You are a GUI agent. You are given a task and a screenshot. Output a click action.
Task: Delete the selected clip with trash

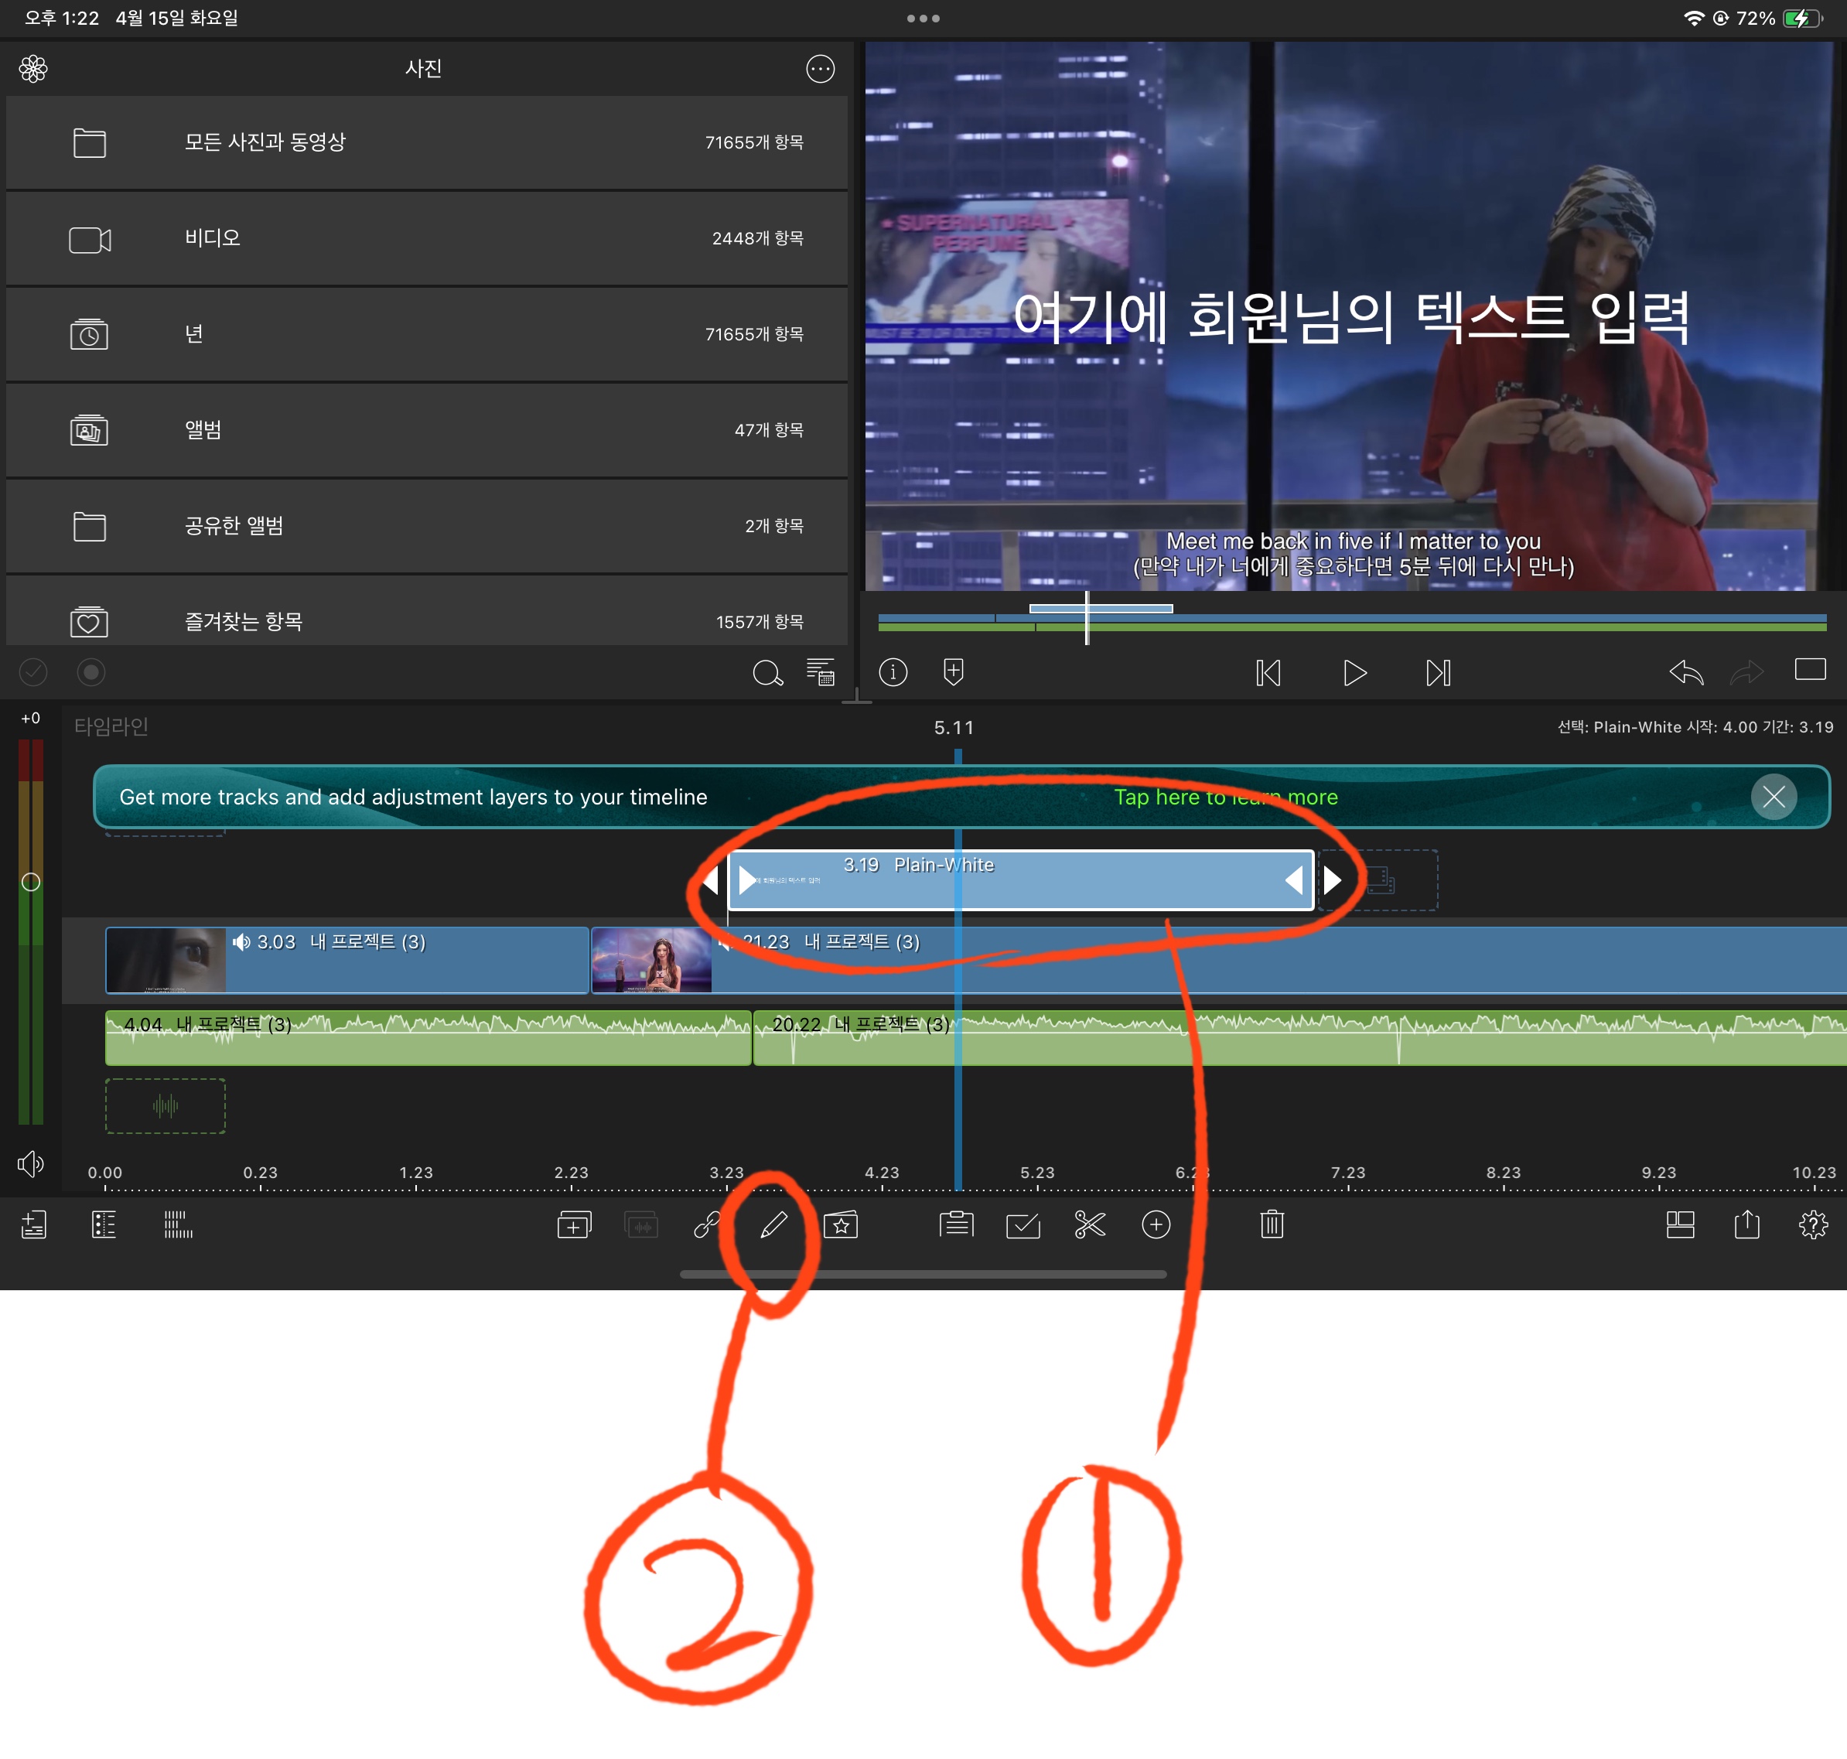click(x=1272, y=1224)
